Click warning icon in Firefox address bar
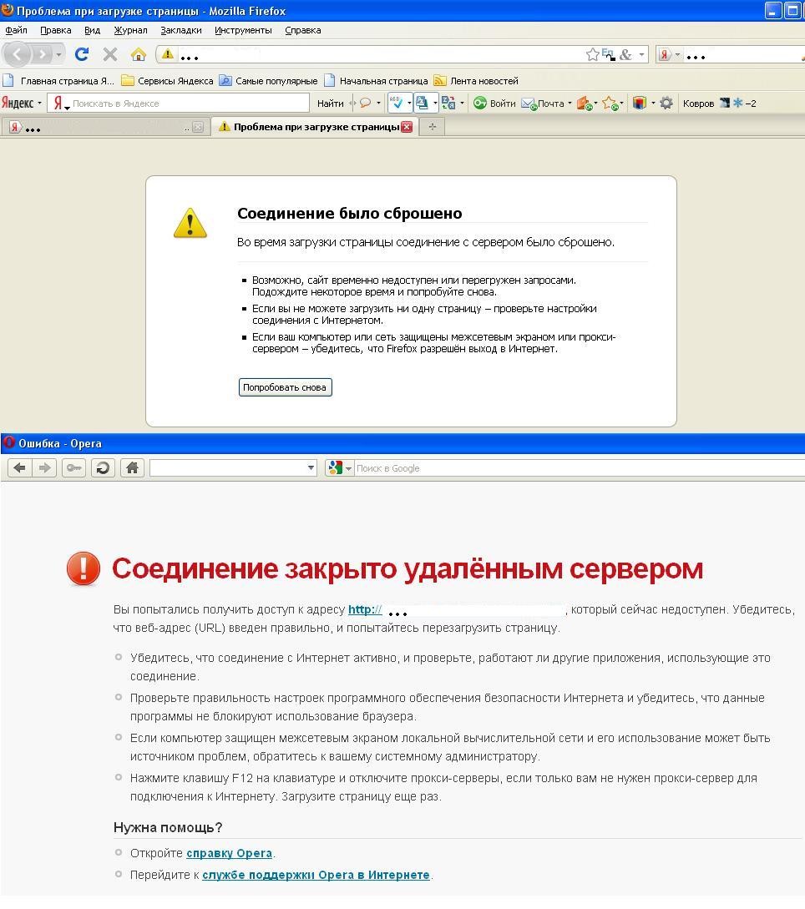The image size is (805, 909). 168,54
